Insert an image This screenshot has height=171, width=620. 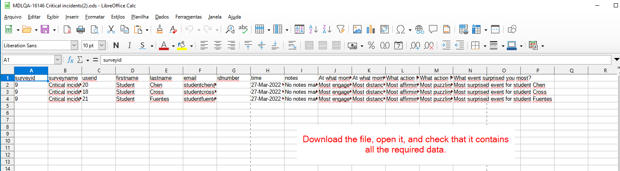tap(357, 29)
